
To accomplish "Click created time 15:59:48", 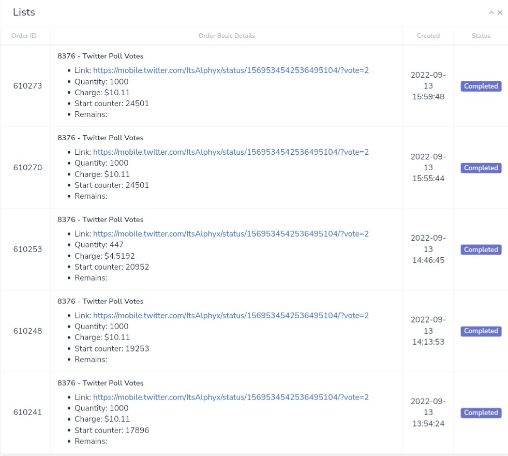I will coord(428,97).
